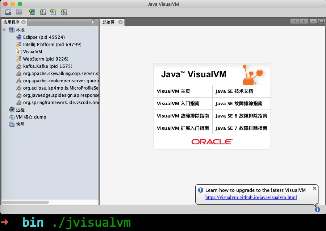This screenshot has width=326, height=231.
Task: Dismiss the upgrade notification balloon
Action: 314,188
